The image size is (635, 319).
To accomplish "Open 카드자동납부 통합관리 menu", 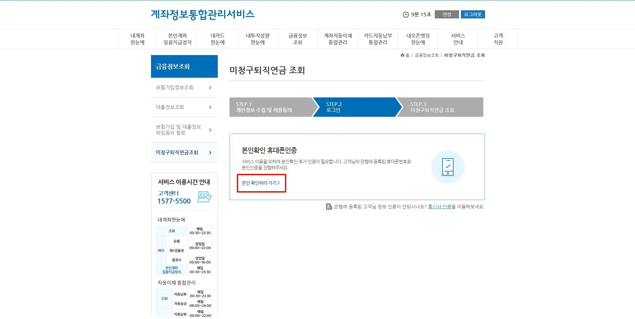I will [x=378, y=39].
